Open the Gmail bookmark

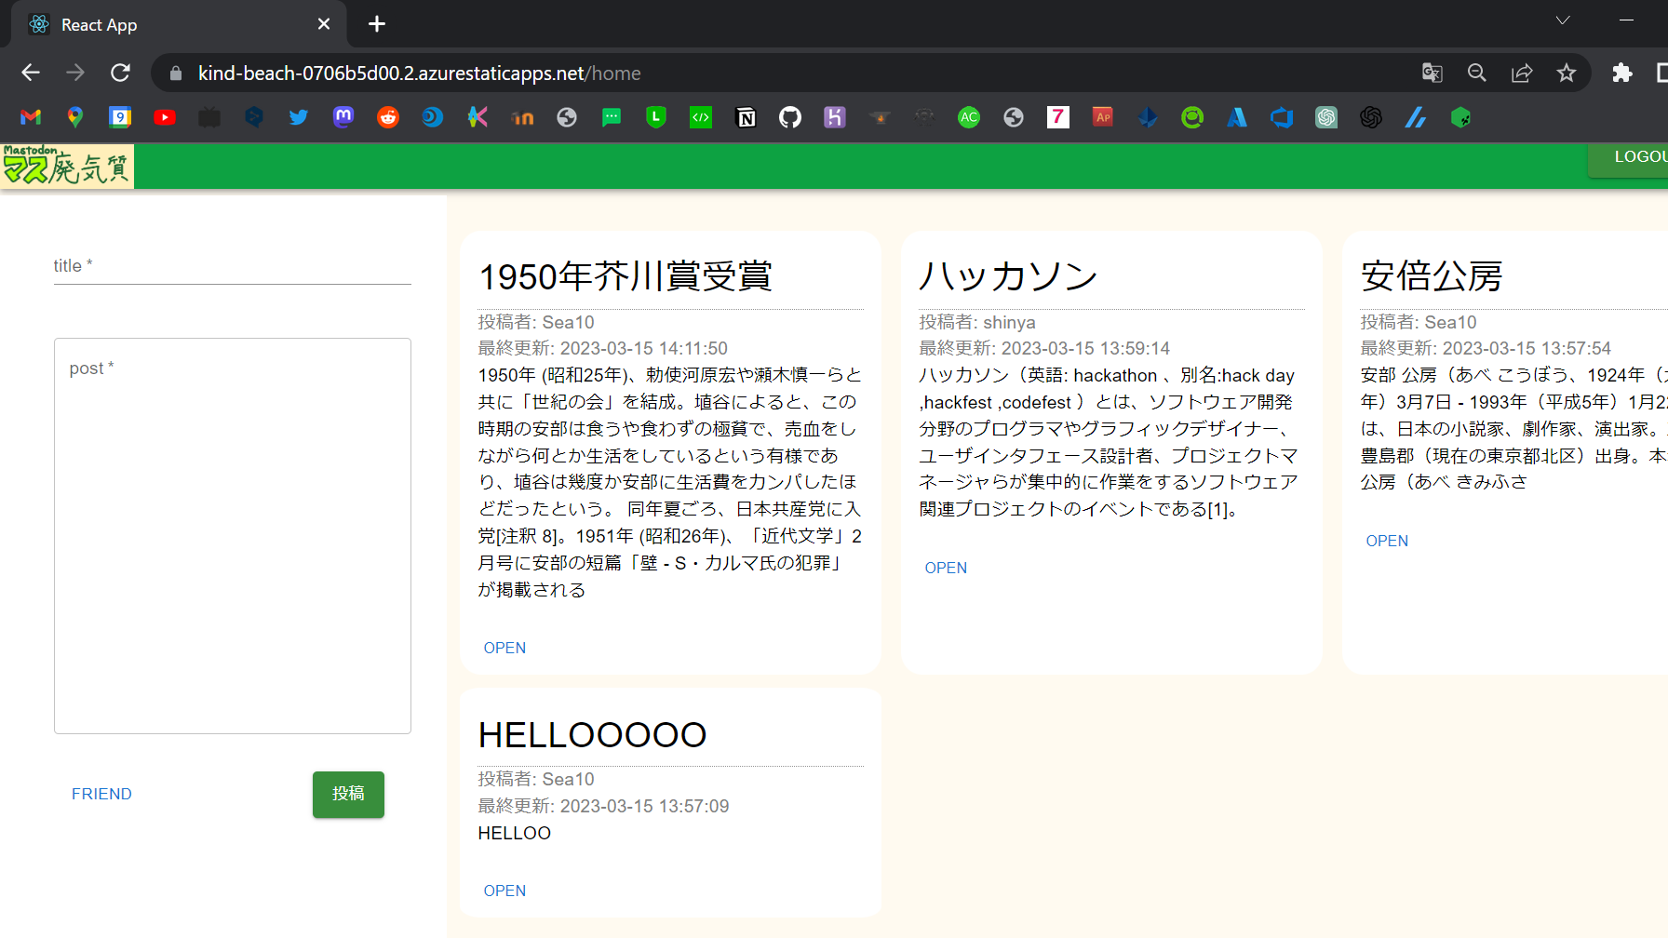(x=31, y=117)
